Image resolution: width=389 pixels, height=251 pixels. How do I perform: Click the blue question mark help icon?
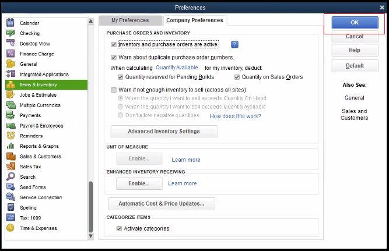click(x=234, y=44)
